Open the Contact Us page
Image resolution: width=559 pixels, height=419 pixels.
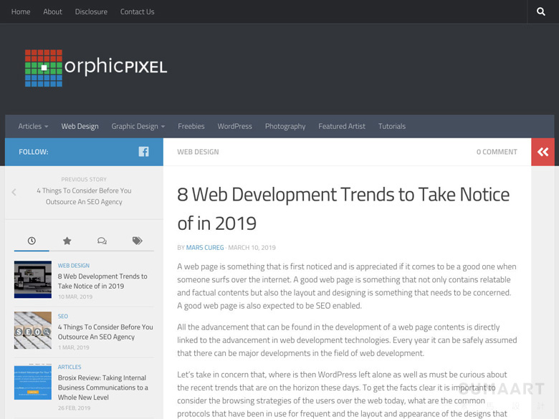138,11
